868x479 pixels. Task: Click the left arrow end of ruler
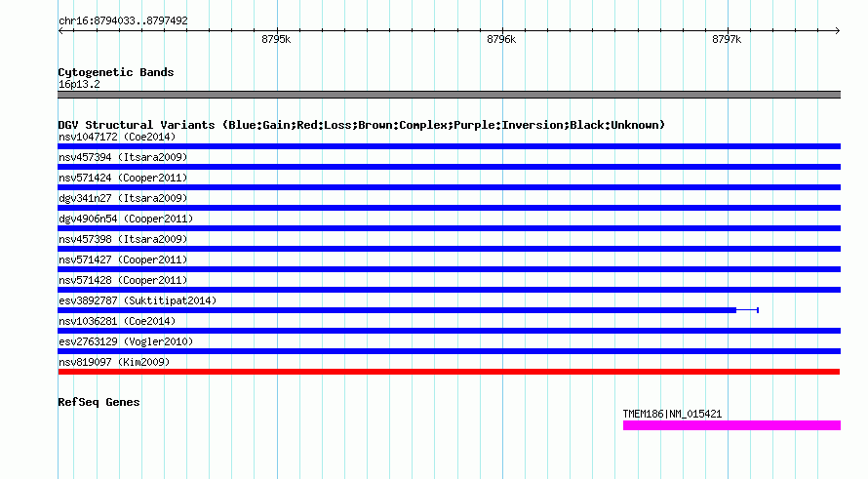click(x=60, y=31)
